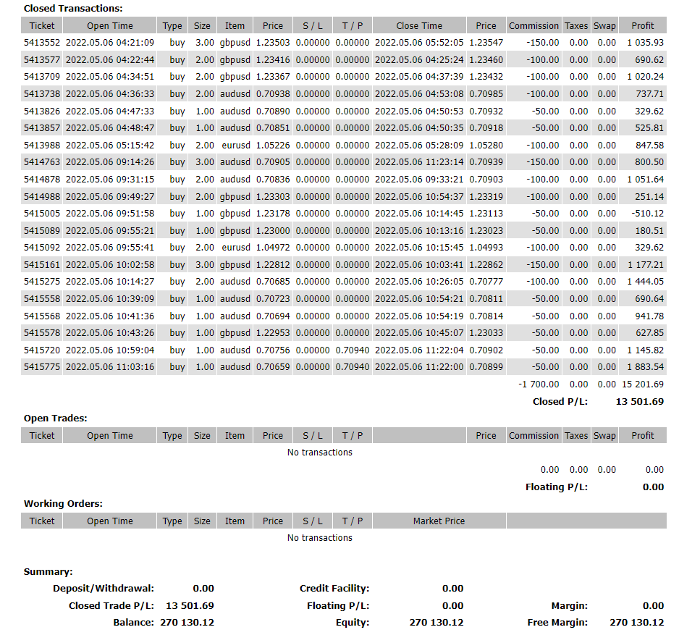Click ticket number 5415720

[x=42, y=350]
